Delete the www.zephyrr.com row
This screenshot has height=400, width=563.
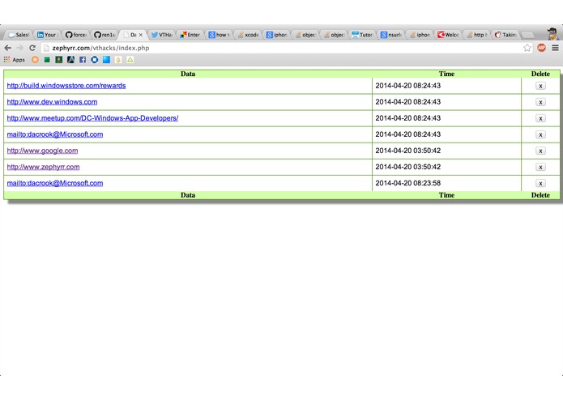tap(540, 167)
